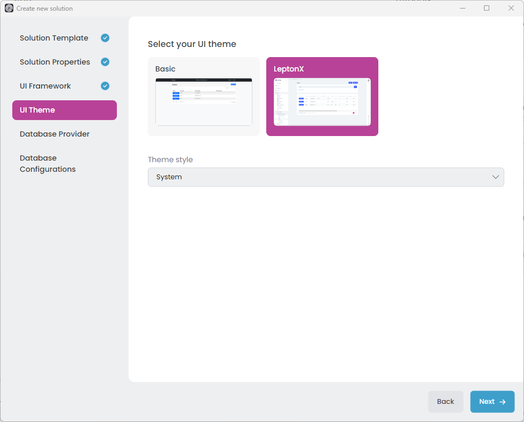This screenshot has height=422, width=524.
Task: Choose the Basic theme card
Action: tap(204, 97)
